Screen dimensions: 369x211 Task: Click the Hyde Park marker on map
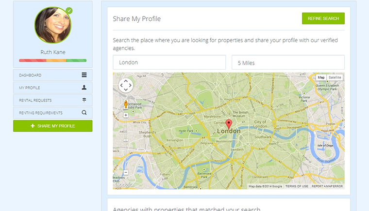[x=196, y=131]
